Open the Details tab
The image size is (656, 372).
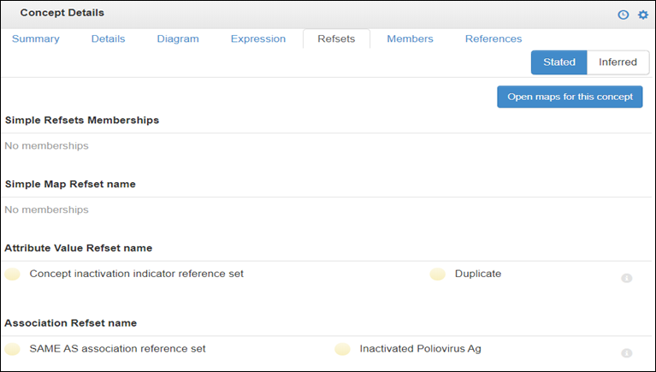pos(108,39)
